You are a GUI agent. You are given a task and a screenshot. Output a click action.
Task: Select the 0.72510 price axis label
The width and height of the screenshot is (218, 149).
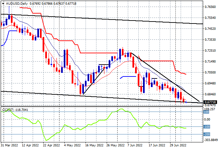[210, 51]
